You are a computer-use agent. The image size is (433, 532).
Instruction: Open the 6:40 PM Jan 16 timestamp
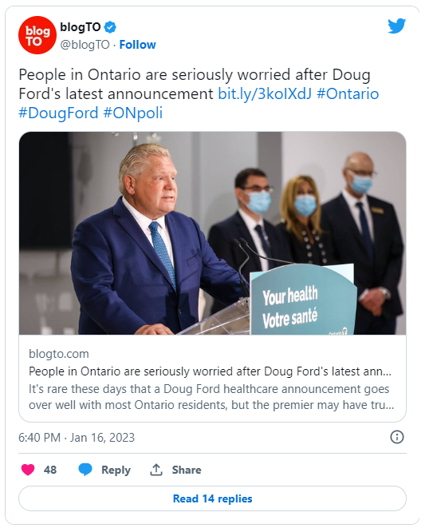(77, 437)
